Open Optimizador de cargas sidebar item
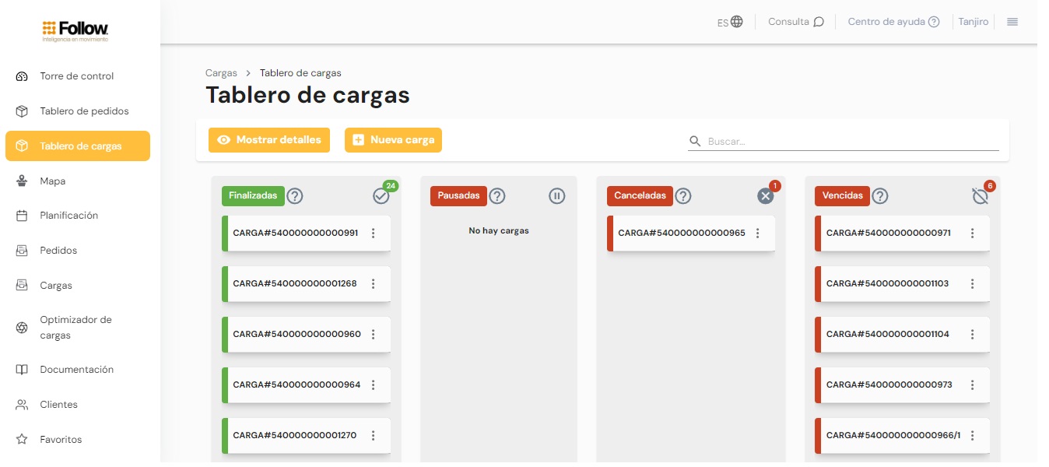 coord(76,328)
